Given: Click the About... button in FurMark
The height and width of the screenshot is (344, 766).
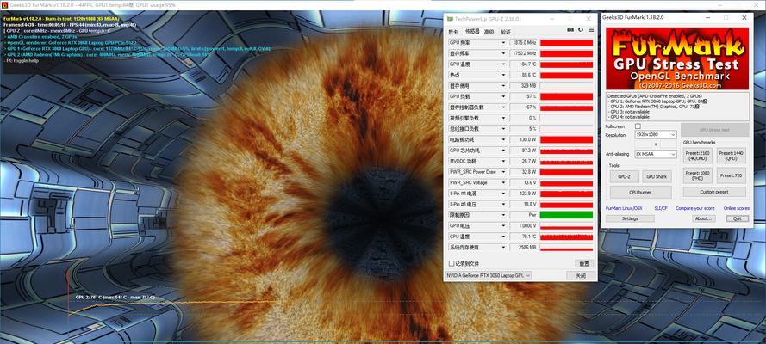Looking at the screenshot, I should (703, 218).
